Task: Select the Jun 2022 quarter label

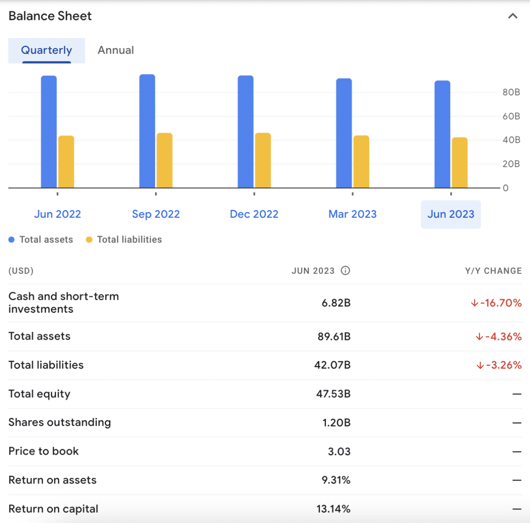Action: point(57,214)
